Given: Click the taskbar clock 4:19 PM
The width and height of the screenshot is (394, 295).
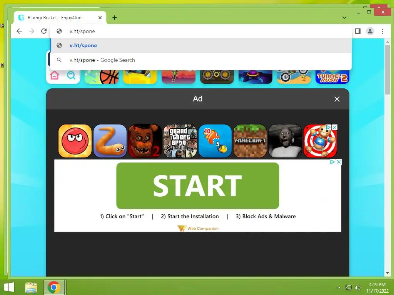Looking at the screenshot, I should 377,285.
